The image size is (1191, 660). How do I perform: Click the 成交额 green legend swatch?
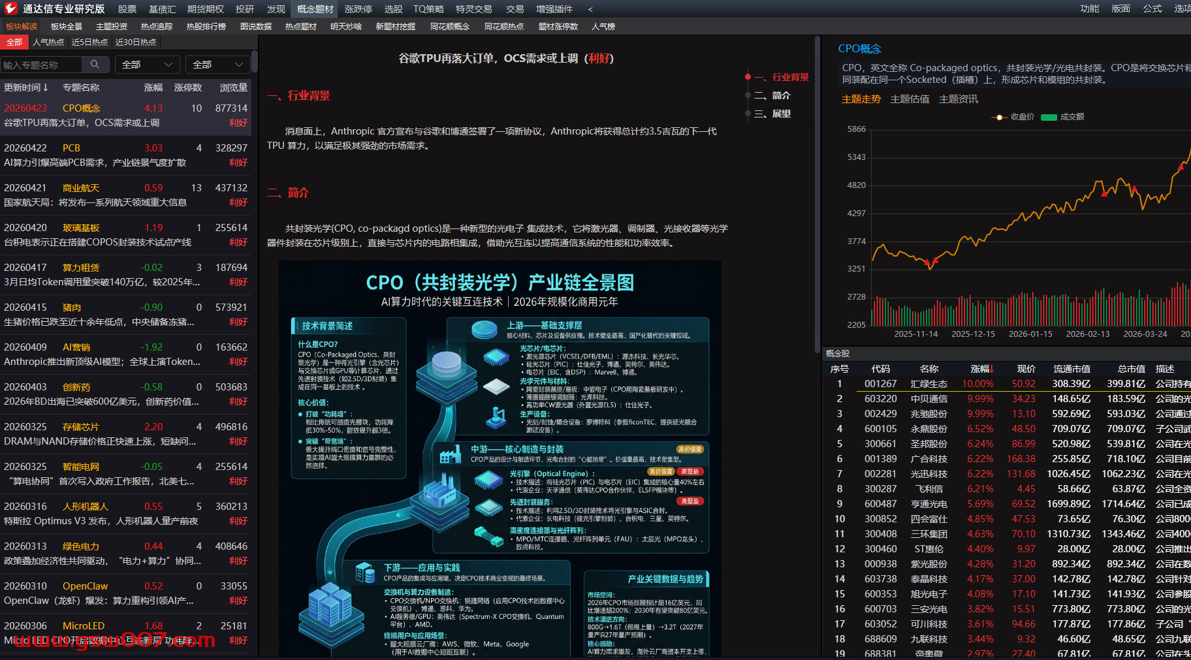coord(1049,118)
